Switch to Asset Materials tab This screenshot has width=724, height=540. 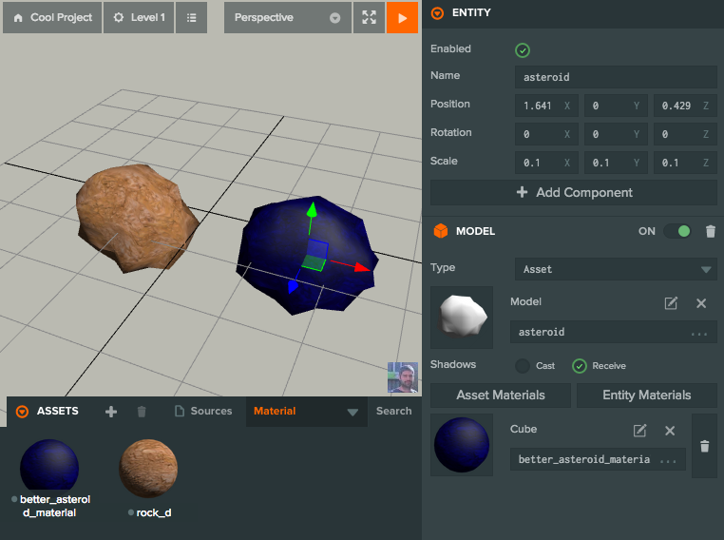(x=501, y=395)
